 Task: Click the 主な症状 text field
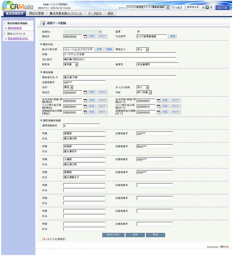[x=119, y=59]
